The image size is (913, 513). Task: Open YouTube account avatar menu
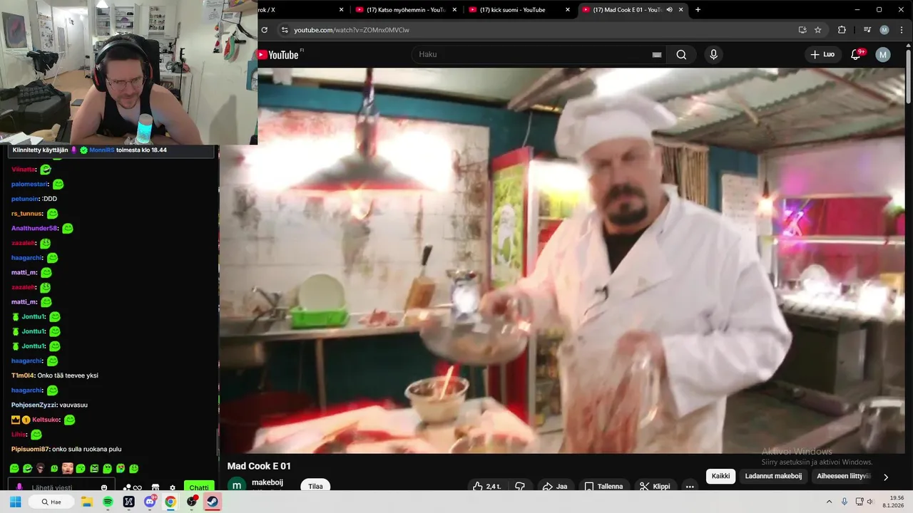883,55
